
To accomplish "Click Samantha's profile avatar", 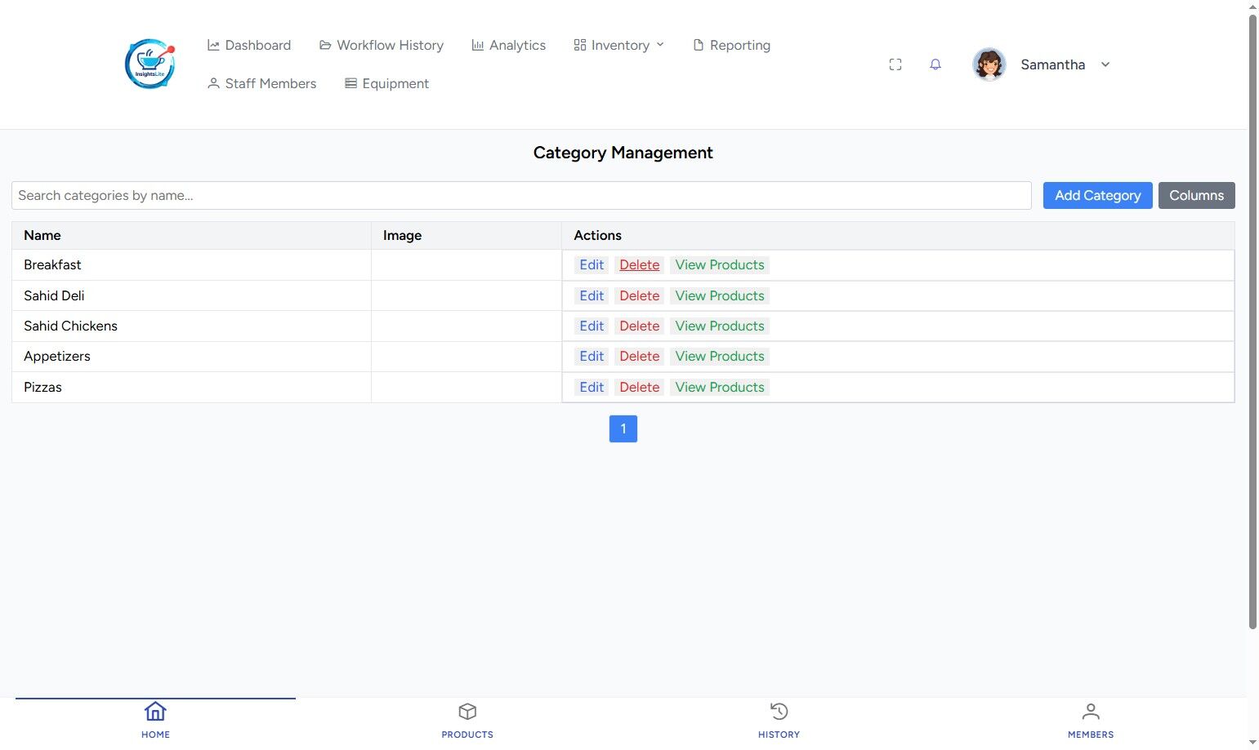I will point(989,64).
